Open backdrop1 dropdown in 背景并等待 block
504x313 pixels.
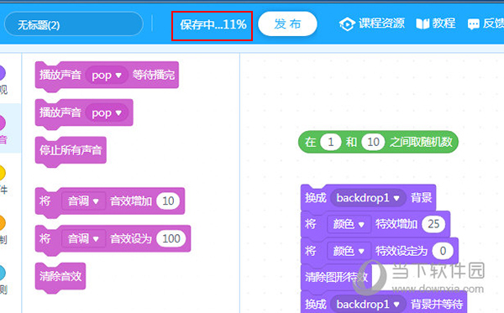[x=368, y=304]
